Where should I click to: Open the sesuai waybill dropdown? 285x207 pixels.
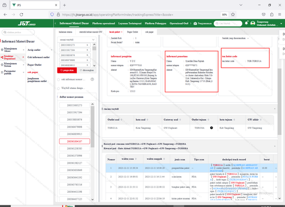click(77, 40)
